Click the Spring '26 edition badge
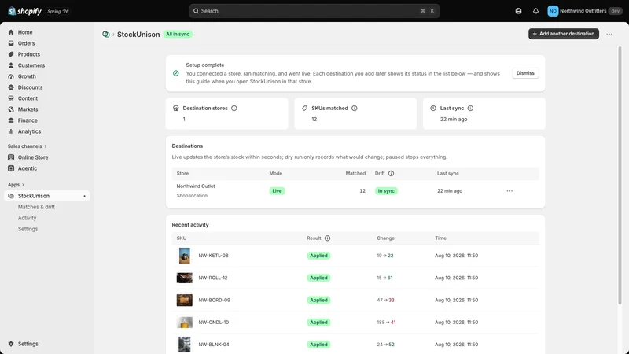 pos(58,11)
